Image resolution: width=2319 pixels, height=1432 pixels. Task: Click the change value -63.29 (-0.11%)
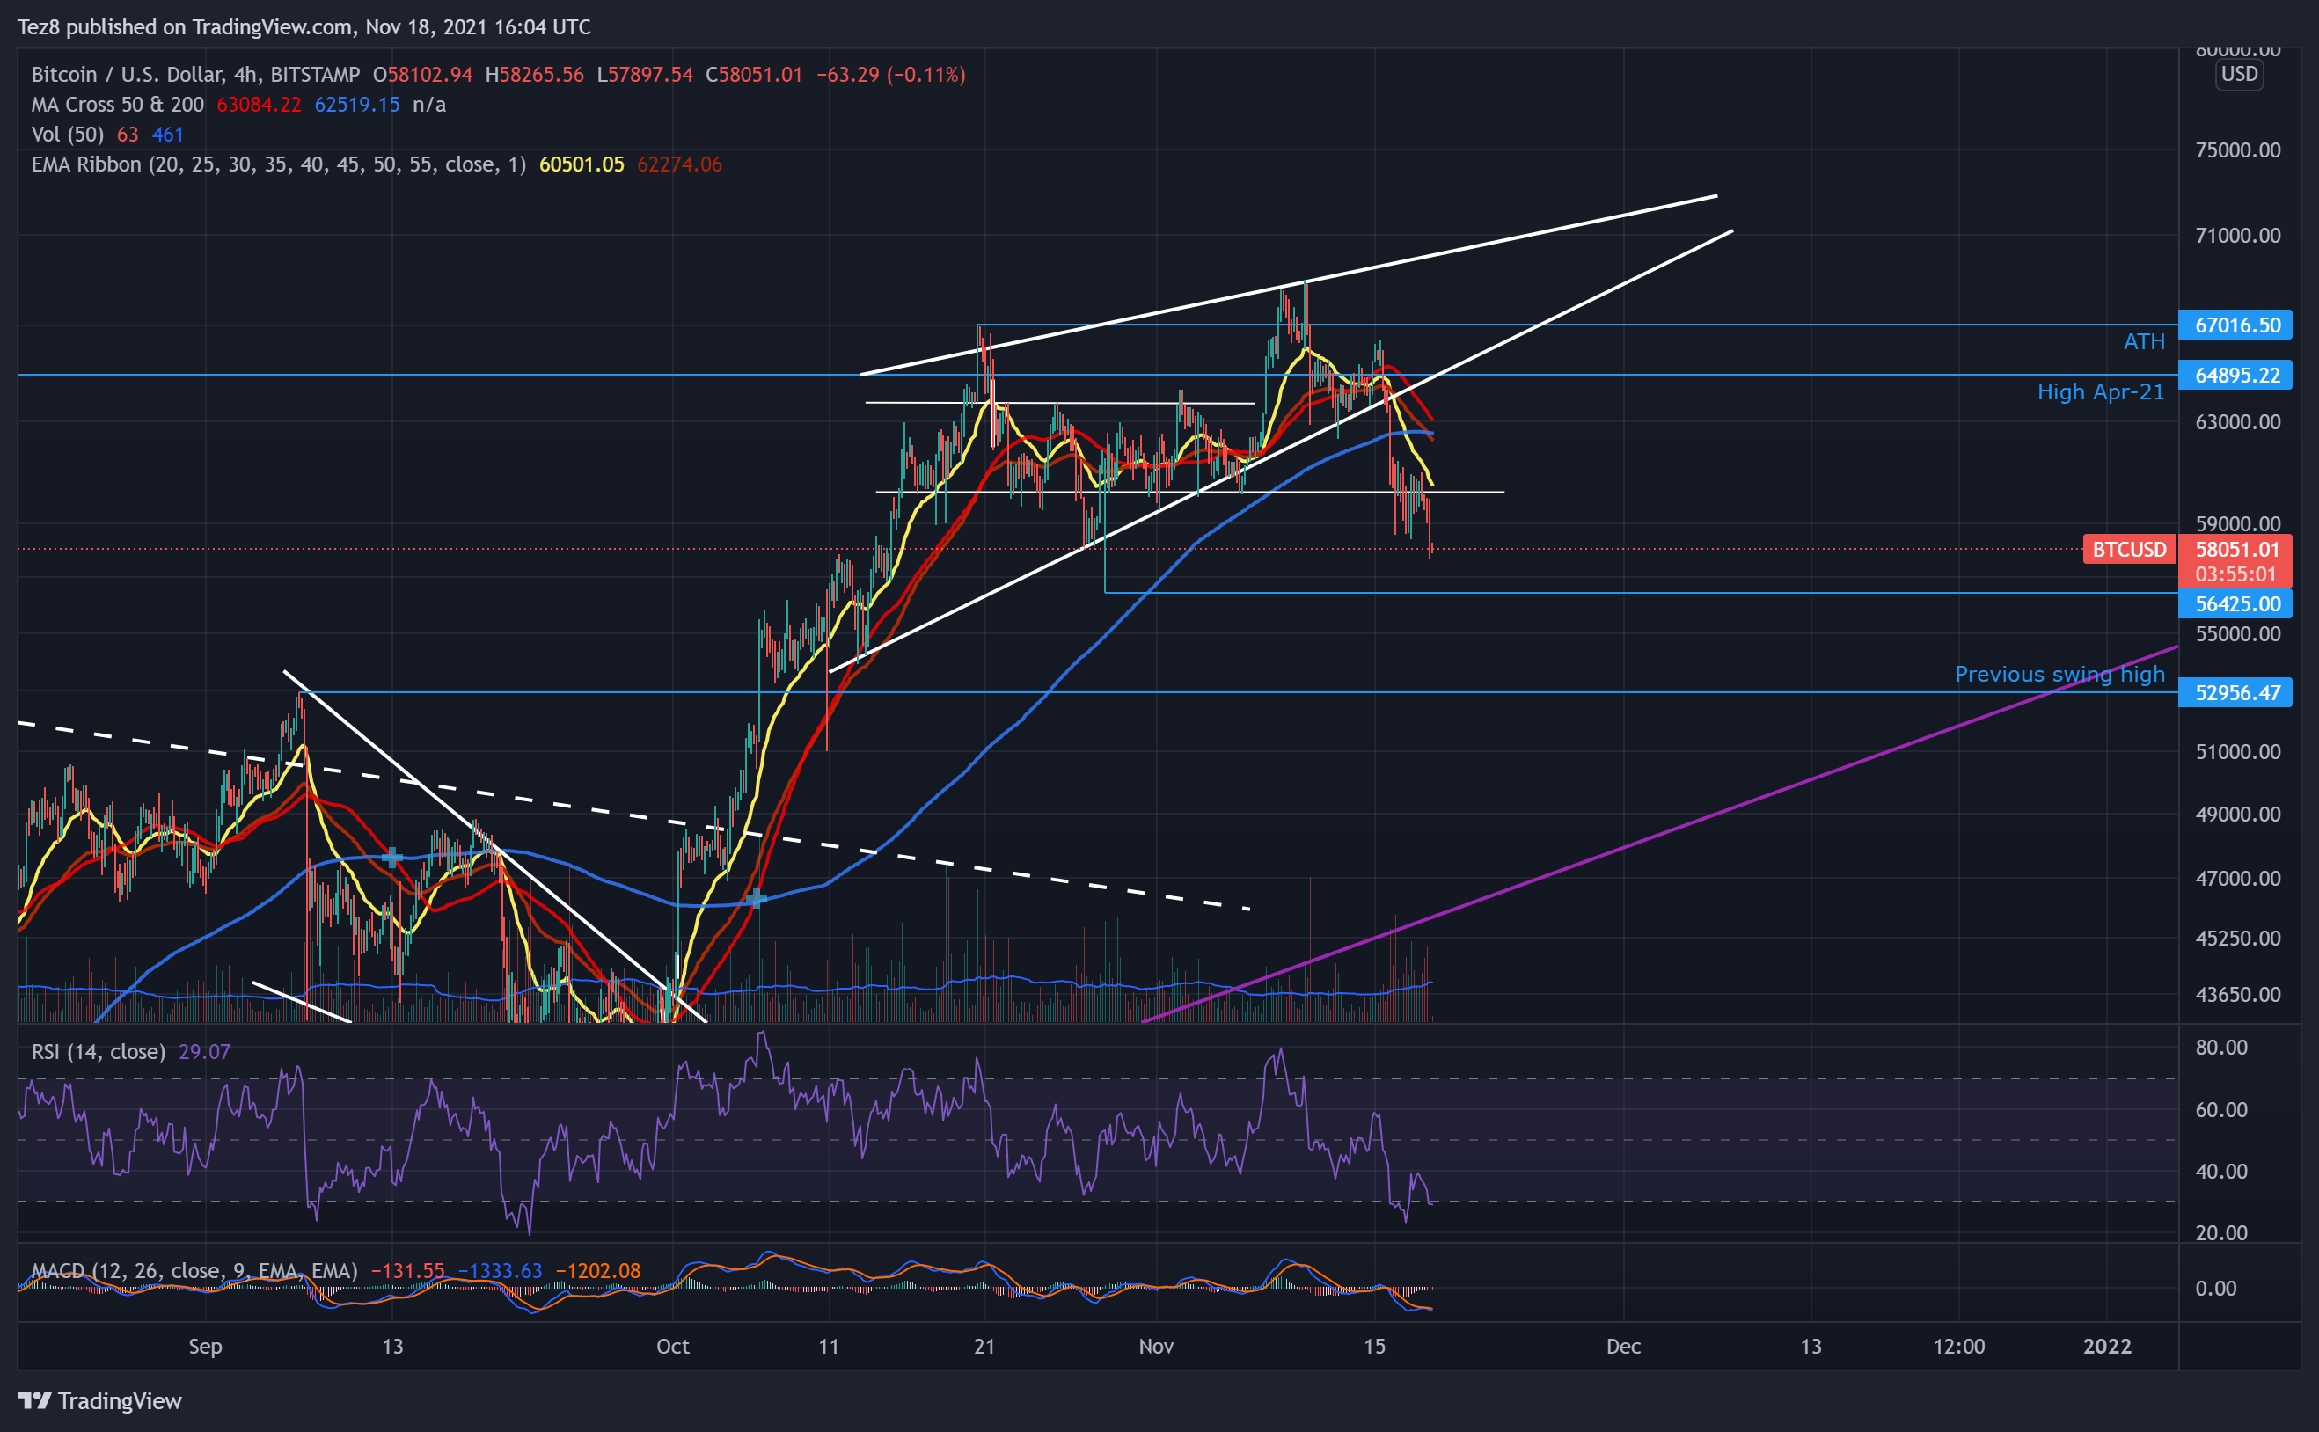coord(890,75)
